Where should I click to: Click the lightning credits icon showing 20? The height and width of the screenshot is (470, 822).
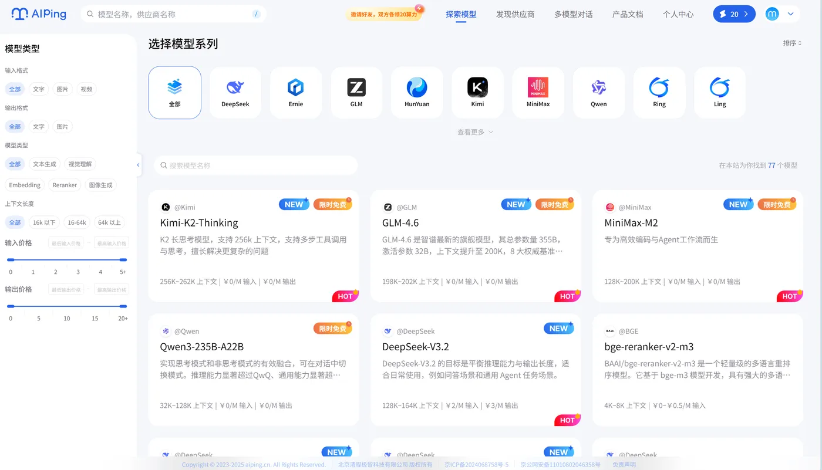(723, 14)
